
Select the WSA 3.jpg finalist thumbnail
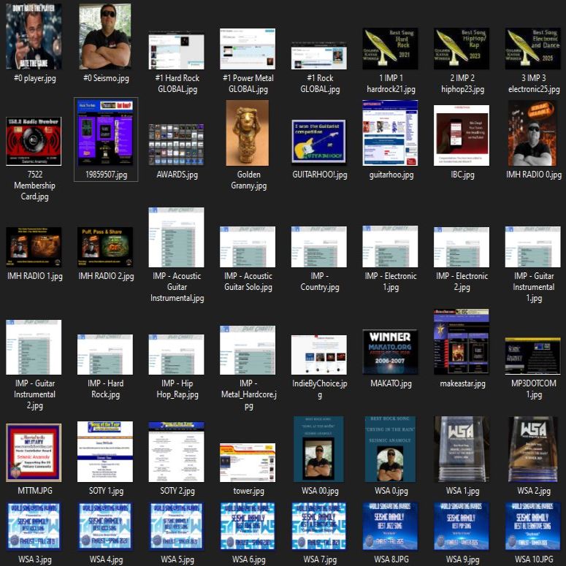[34, 527]
